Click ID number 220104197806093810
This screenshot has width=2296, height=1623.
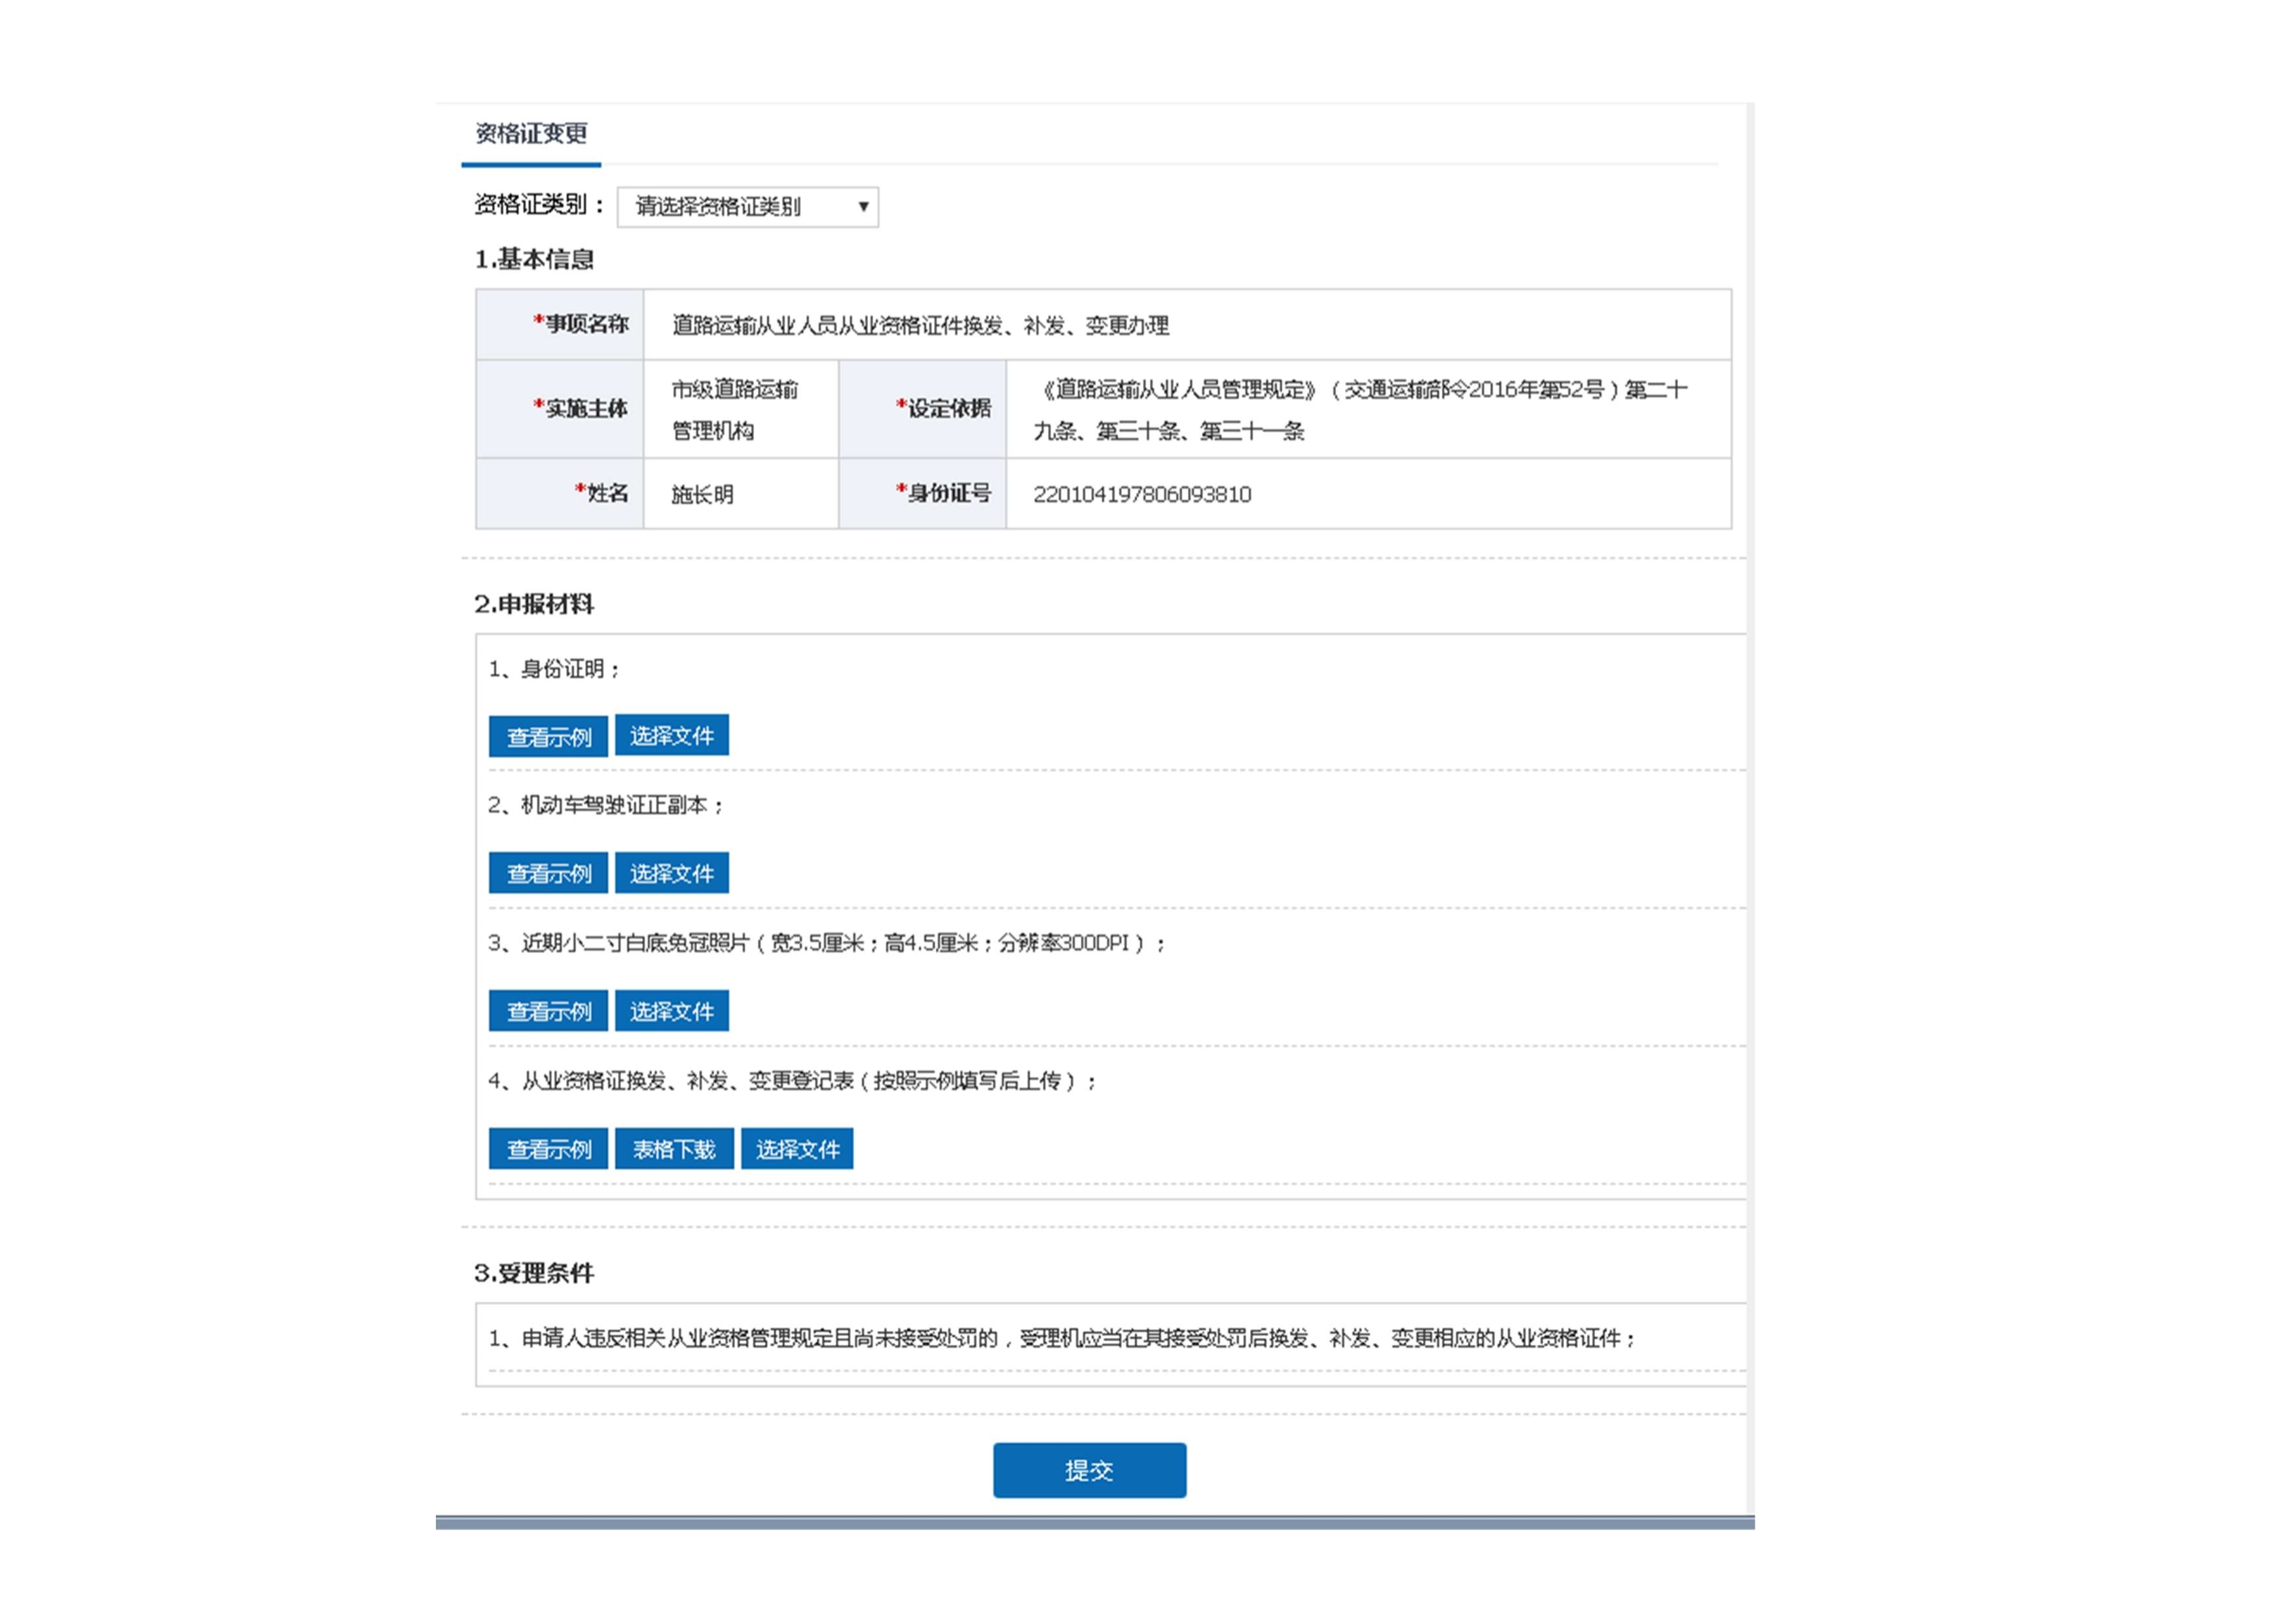coord(1142,495)
